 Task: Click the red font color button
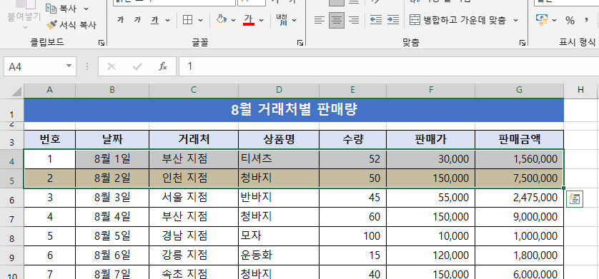click(249, 20)
